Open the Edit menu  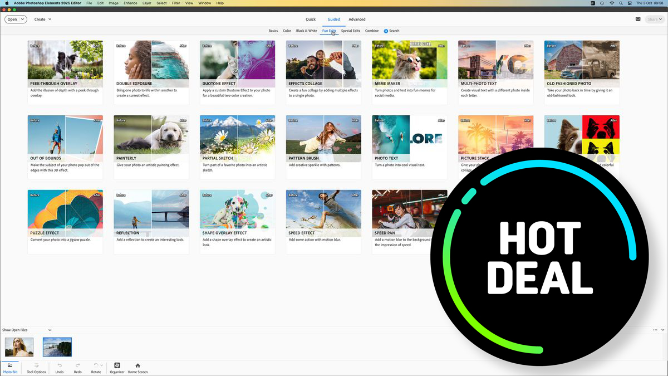tap(100, 3)
